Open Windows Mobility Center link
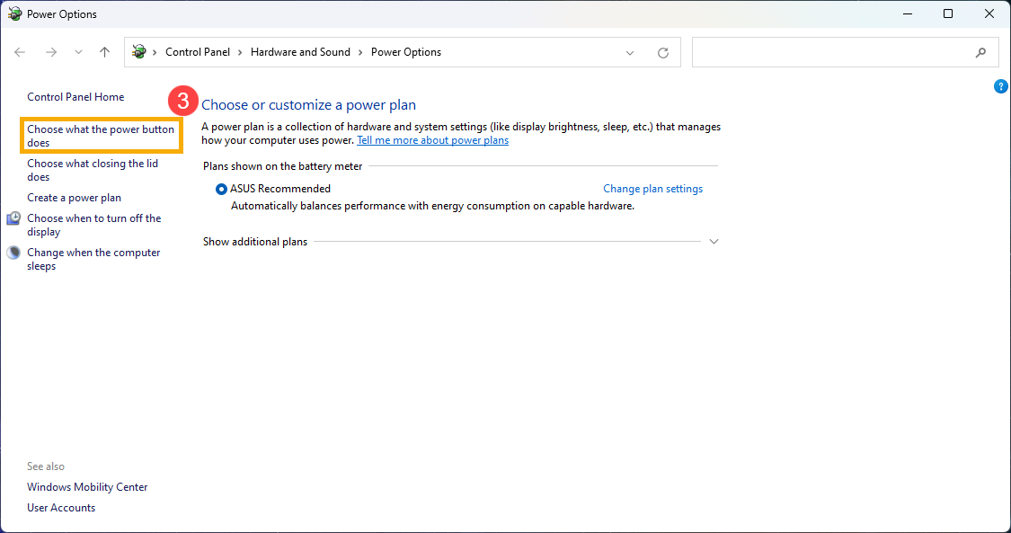Viewport: 1011px width, 533px height. pyautogui.click(x=87, y=487)
